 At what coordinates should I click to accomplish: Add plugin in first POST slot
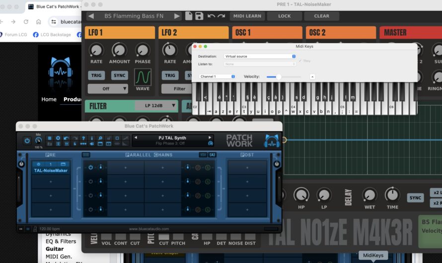point(247,168)
